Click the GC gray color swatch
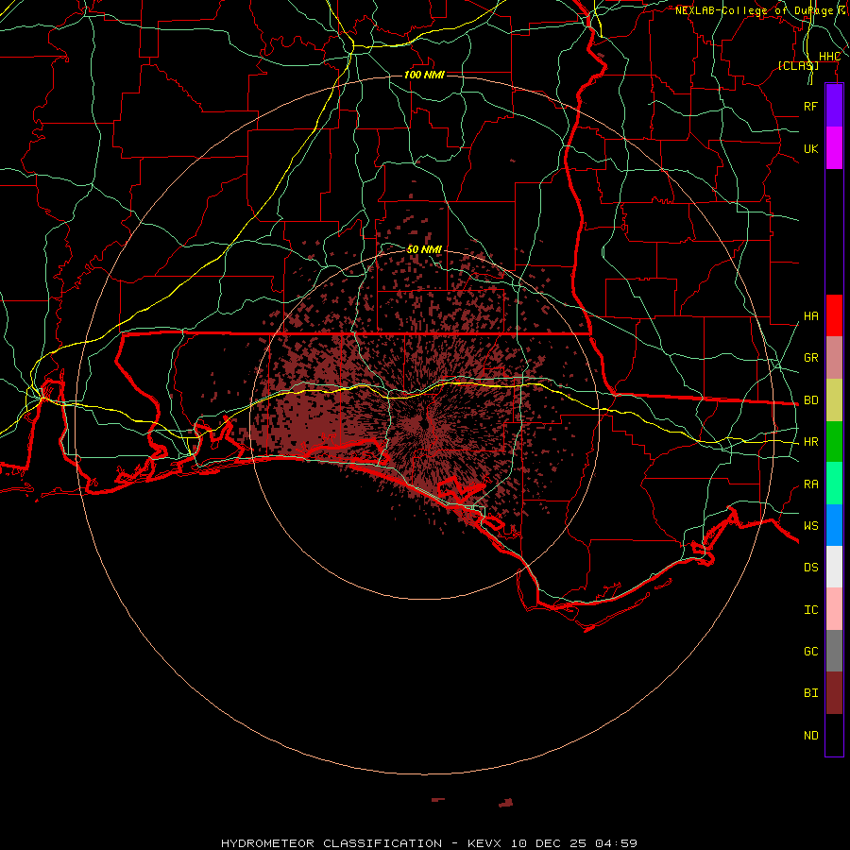 [834, 651]
